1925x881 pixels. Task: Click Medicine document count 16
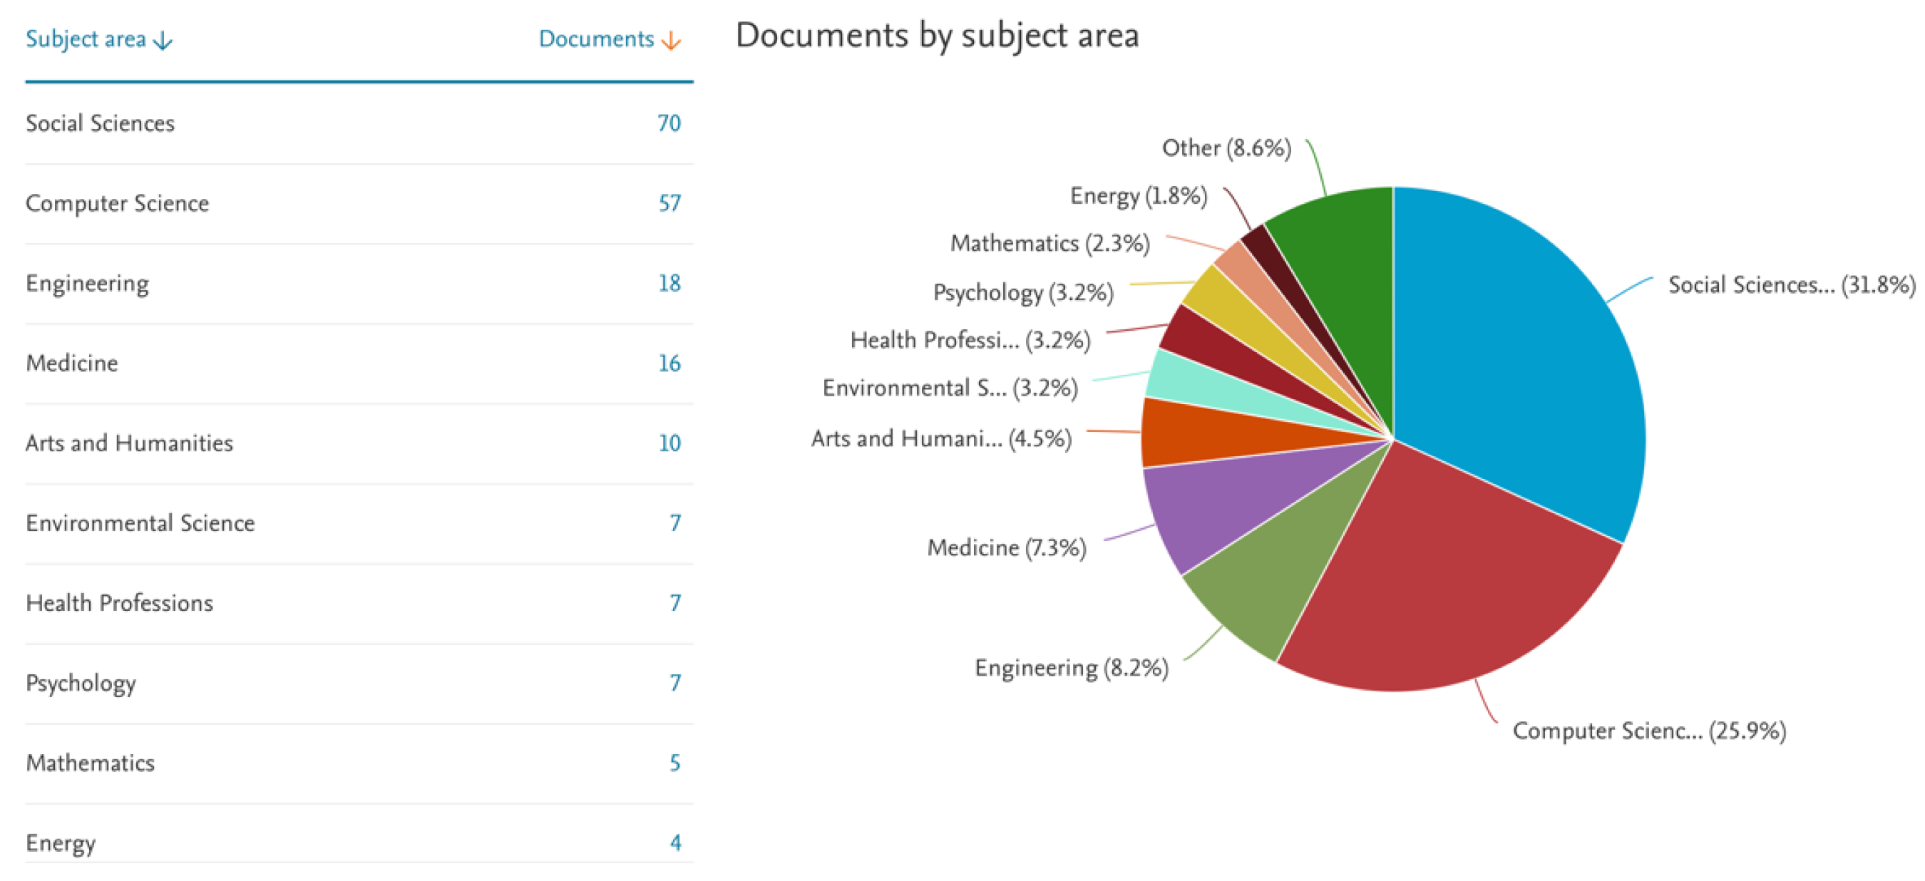pos(669,363)
